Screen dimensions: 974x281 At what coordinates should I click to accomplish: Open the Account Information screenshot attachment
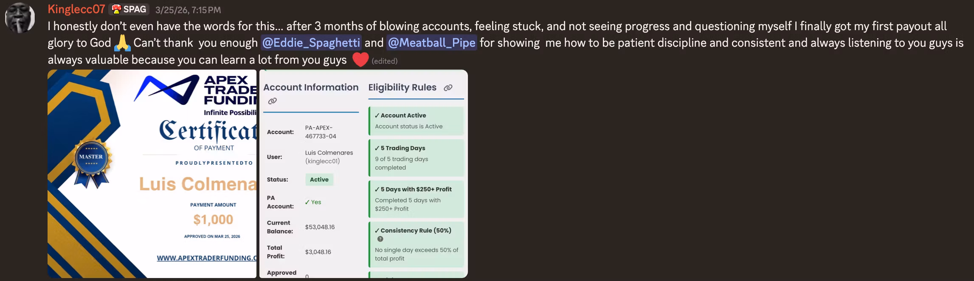coord(363,174)
